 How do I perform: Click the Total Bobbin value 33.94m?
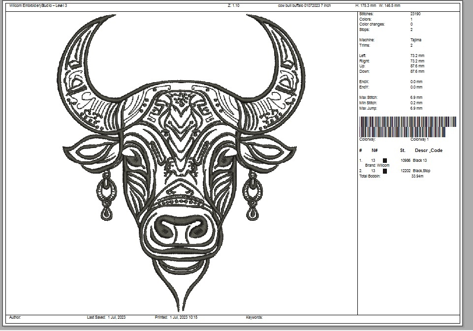pyautogui.click(x=417, y=176)
